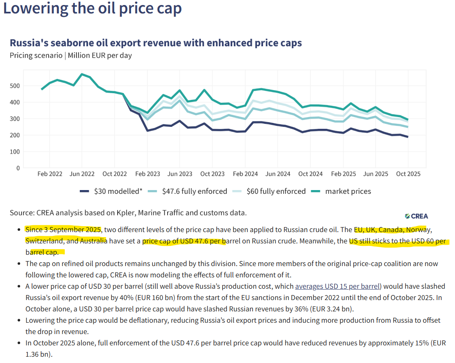This screenshot has width=455, height=363.
Task: Click the color swatch beside $47.6 fully enforced
Action: coord(153,191)
